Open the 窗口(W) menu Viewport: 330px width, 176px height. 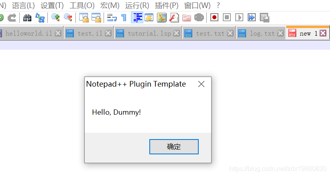(198, 6)
